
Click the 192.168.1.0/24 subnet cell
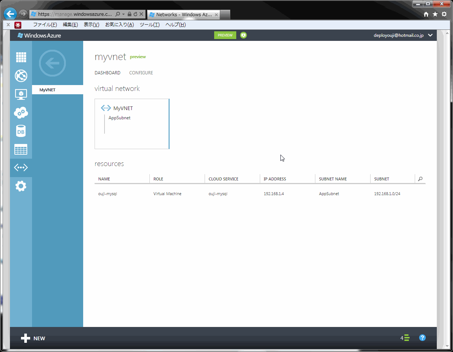click(387, 194)
